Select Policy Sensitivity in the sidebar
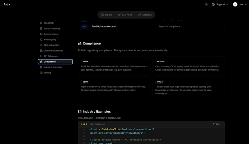Viewport: 249px width, 144px height. [55, 29]
